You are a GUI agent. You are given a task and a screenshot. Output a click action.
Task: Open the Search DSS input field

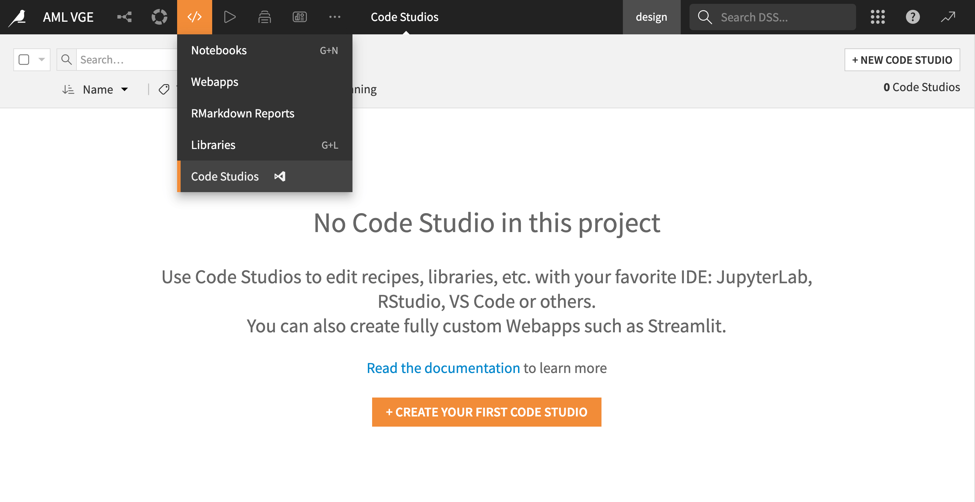coord(773,17)
